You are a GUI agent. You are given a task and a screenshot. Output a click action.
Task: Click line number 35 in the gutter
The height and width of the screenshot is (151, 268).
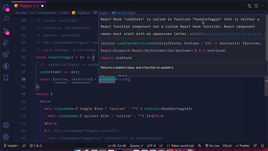23,57
